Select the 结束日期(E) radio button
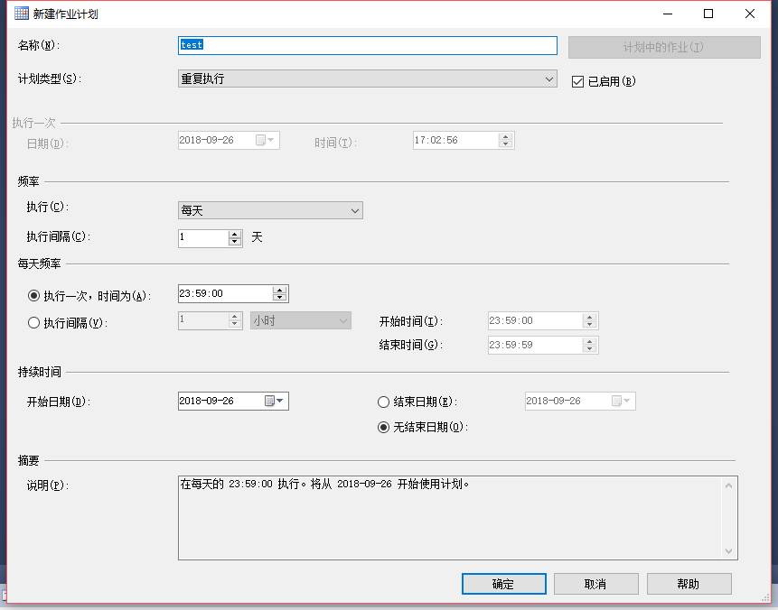 pos(383,402)
